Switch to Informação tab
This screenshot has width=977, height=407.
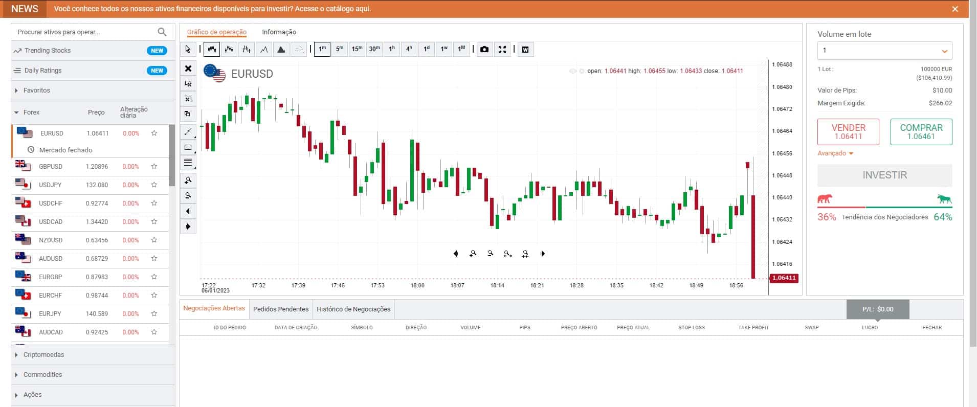pyautogui.click(x=279, y=32)
